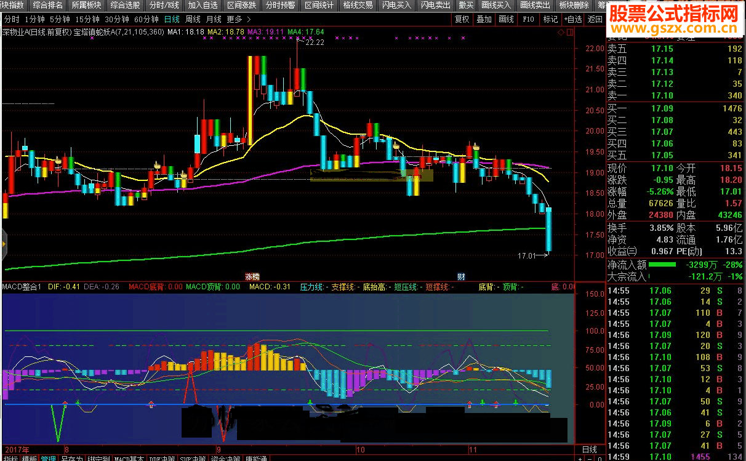Toggle the 叠加 overlay option

click(484, 19)
